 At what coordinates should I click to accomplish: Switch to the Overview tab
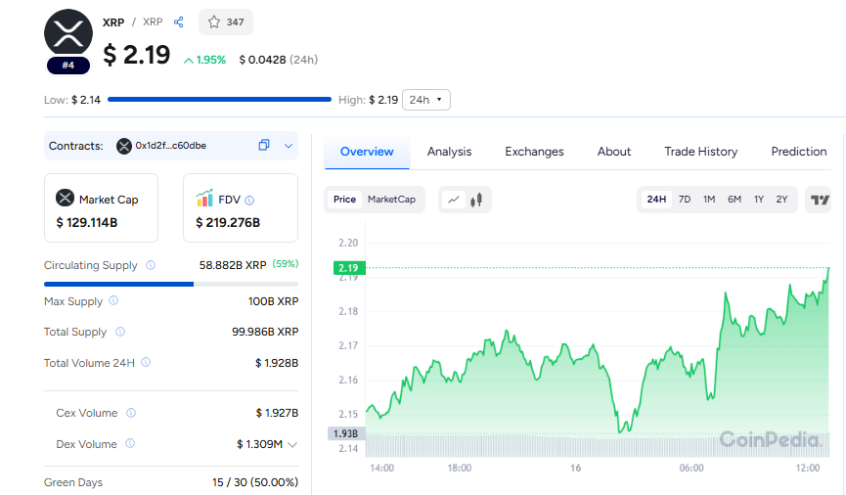[367, 152]
